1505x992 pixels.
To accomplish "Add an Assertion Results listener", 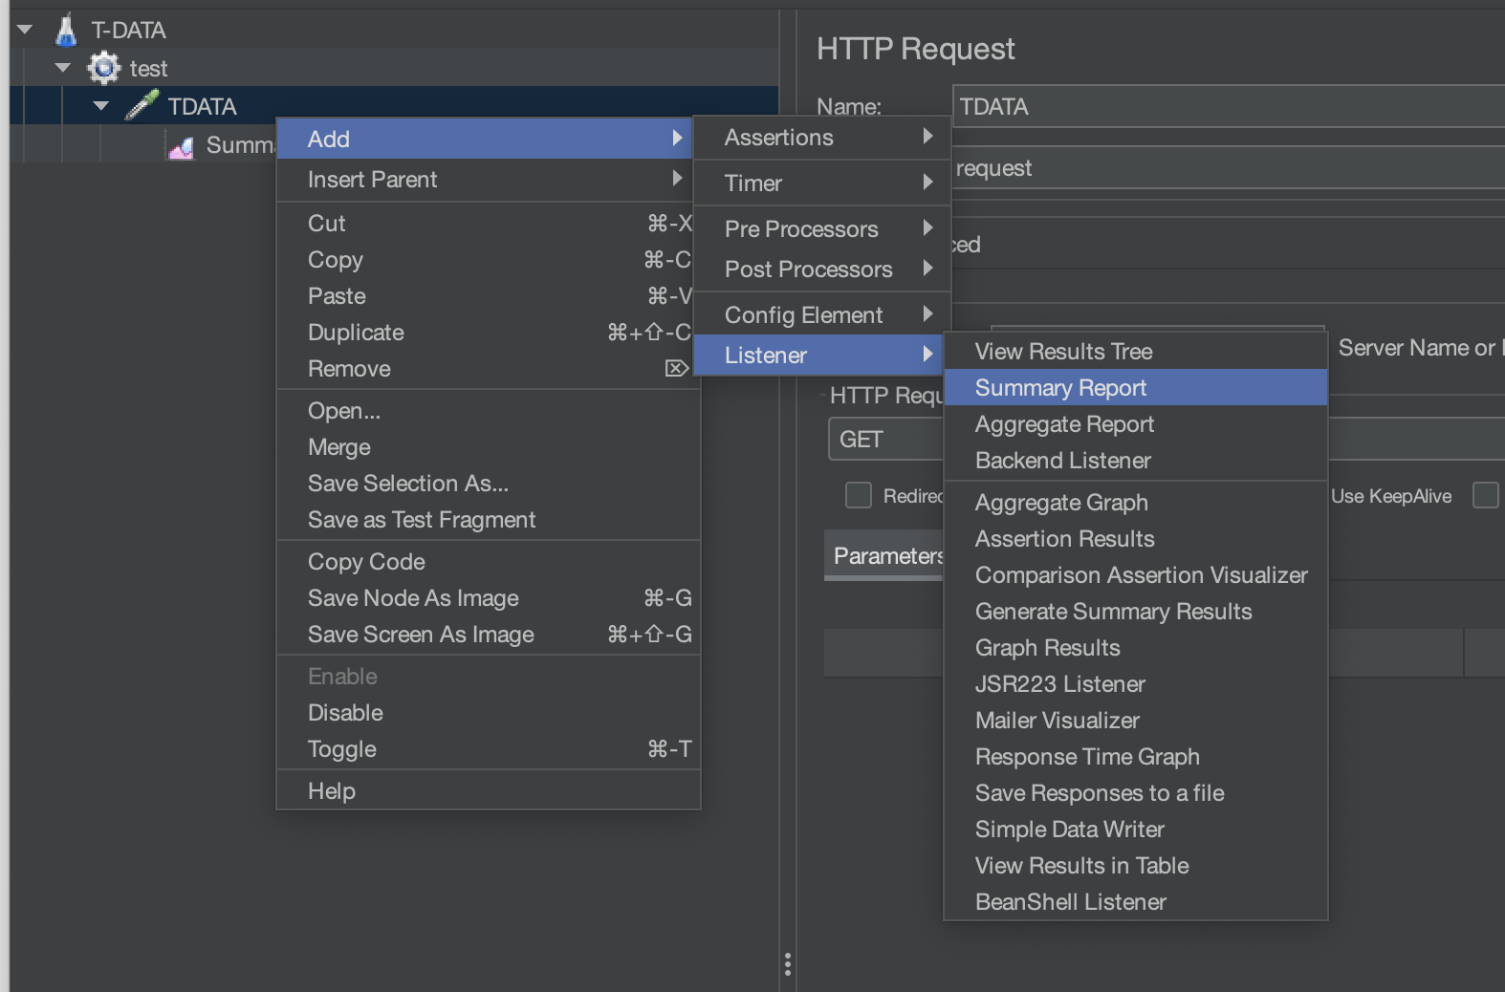I will pyautogui.click(x=1136, y=539).
